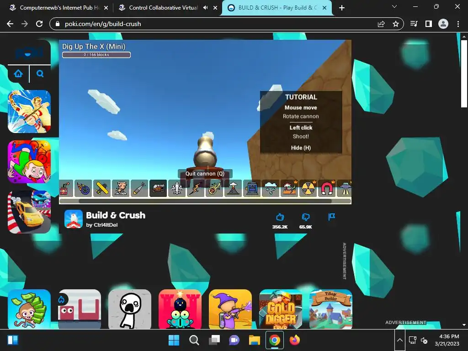Image resolution: width=468 pixels, height=351 pixels.
Task: Open Poki search
Action: pos(40,74)
